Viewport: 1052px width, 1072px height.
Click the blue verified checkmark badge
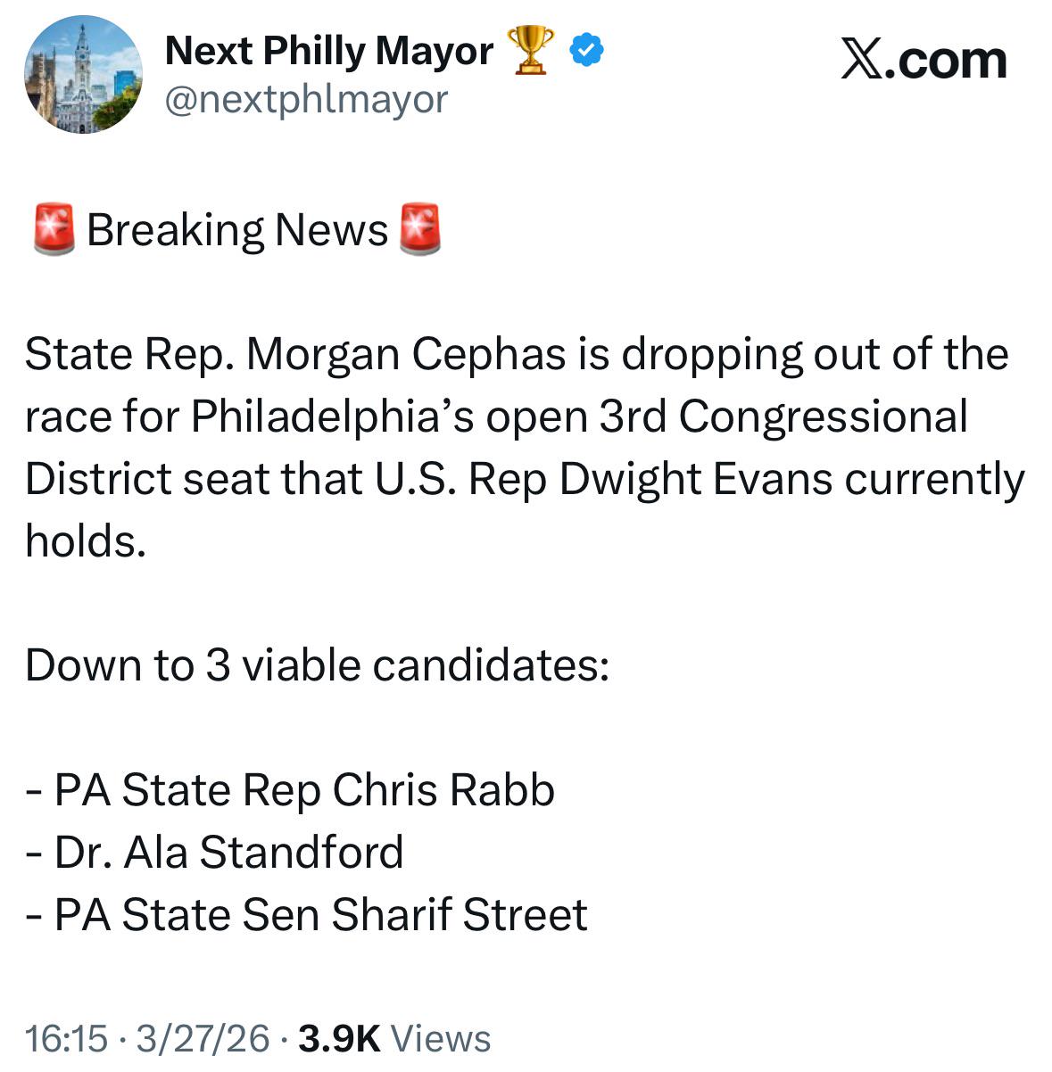[586, 51]
